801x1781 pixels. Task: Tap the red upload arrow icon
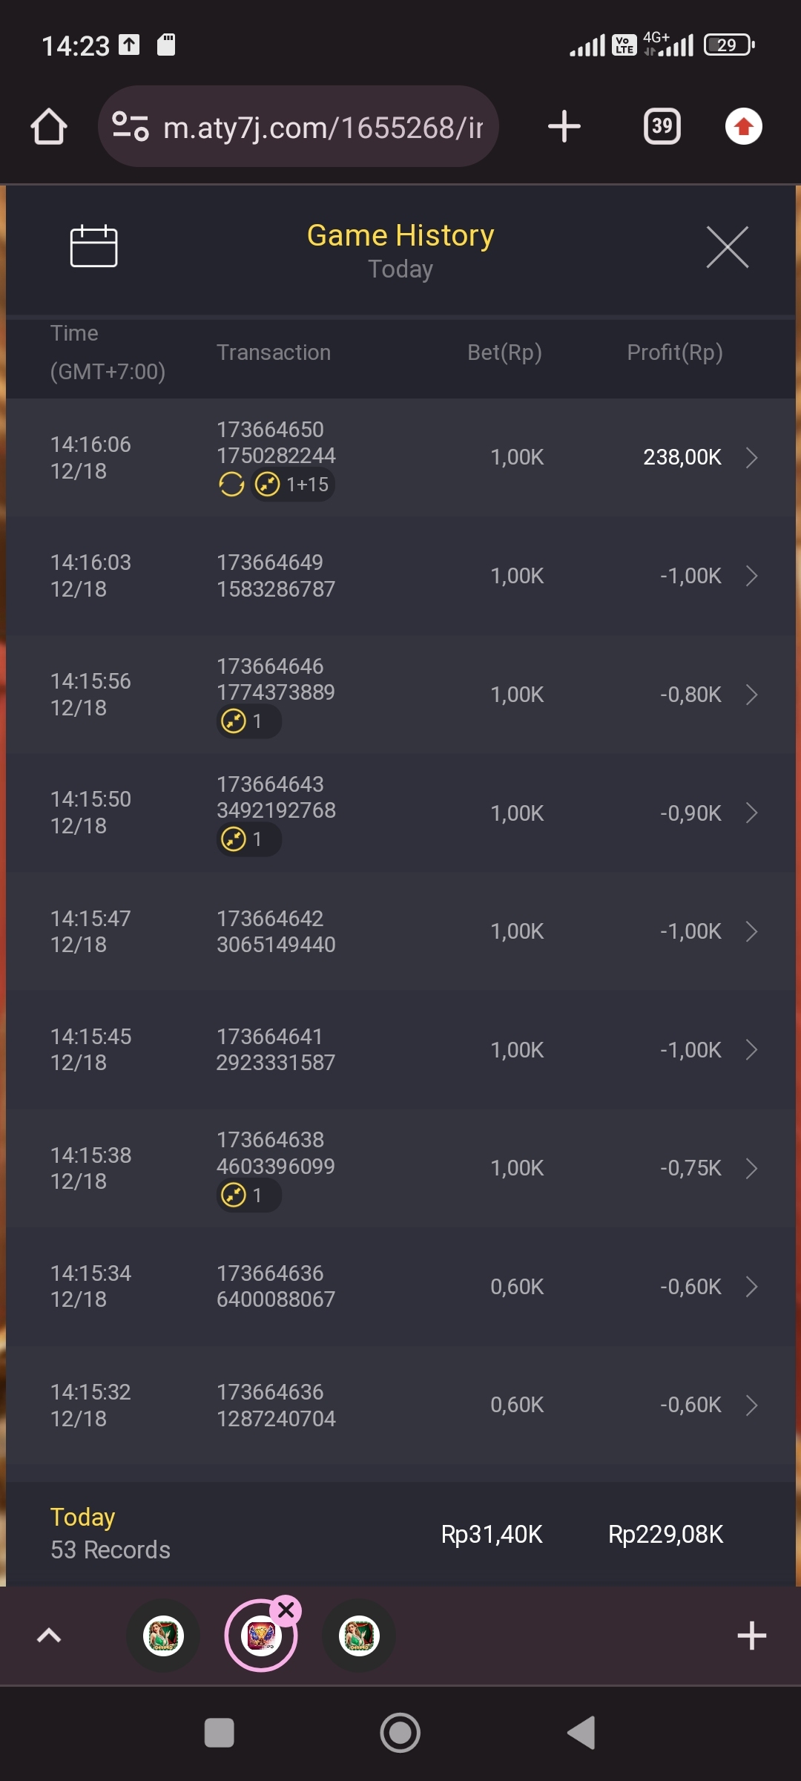point(743,126)
